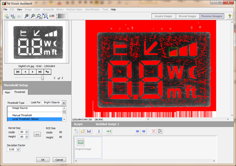Screen dimensions: 236x166
Task: Click the << copy ROI size button
Action: (37, 134)
